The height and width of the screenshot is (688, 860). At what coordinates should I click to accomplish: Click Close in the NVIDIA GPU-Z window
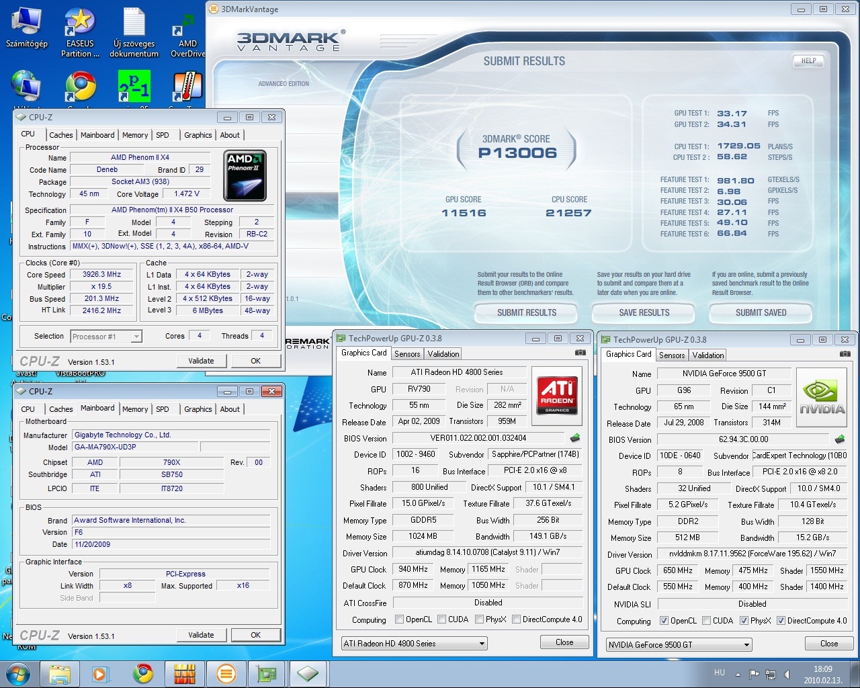click(x=829, y=644)
